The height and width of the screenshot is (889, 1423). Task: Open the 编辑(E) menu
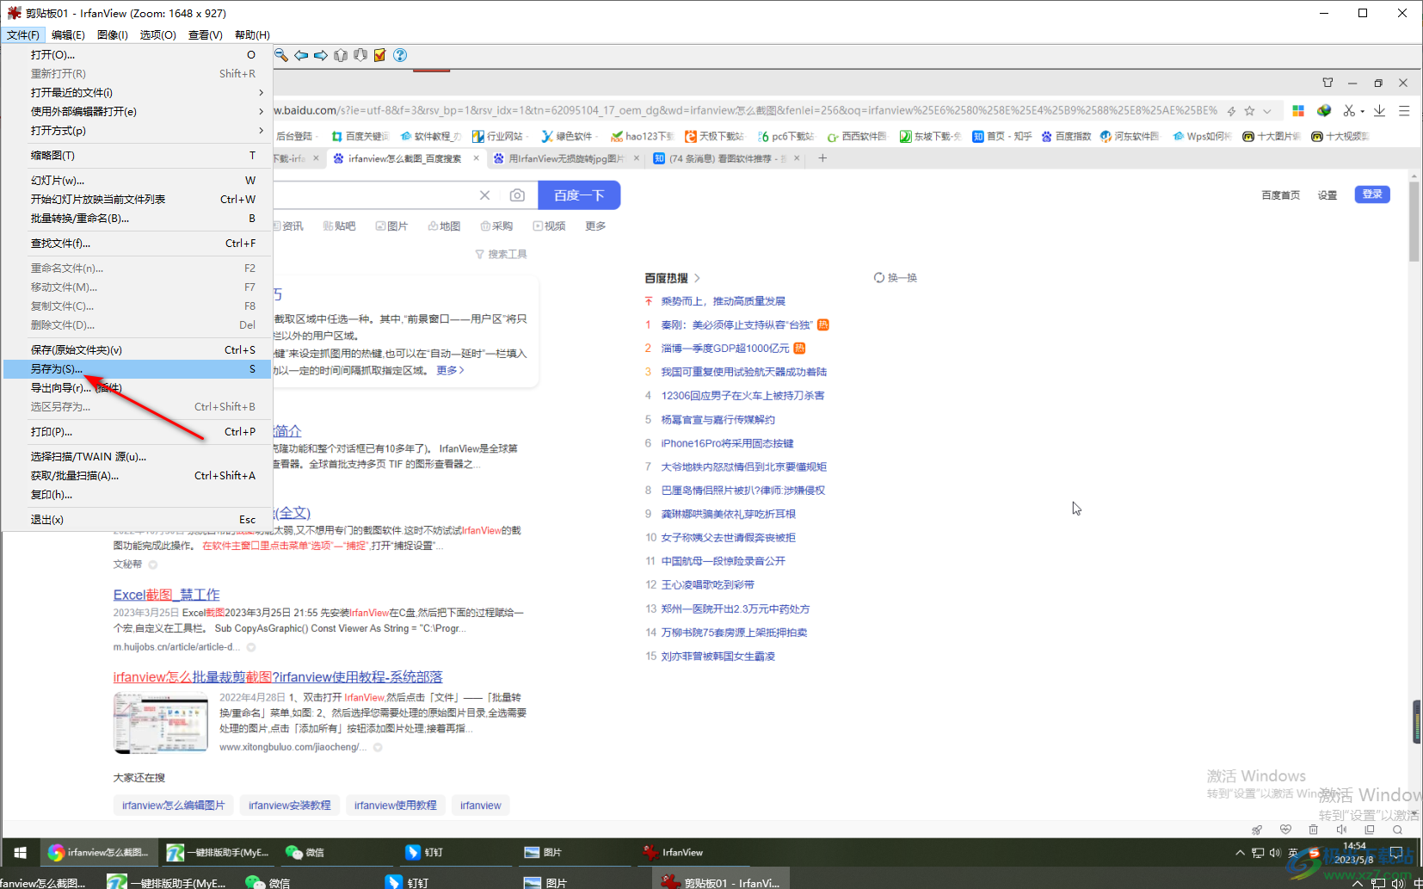(x=68, y=34)
